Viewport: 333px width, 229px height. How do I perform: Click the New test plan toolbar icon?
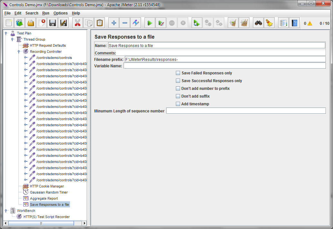[x=9, y=23]
